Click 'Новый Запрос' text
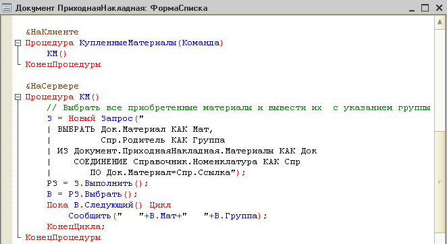Screen dimensions: 447x244 pyautogui.click(x=101, y=119)
